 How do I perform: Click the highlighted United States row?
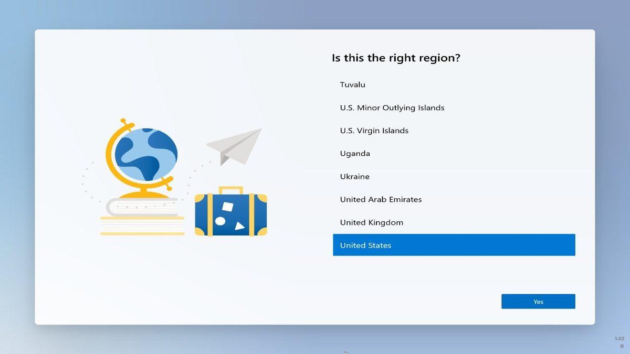(x=454, y=245)
